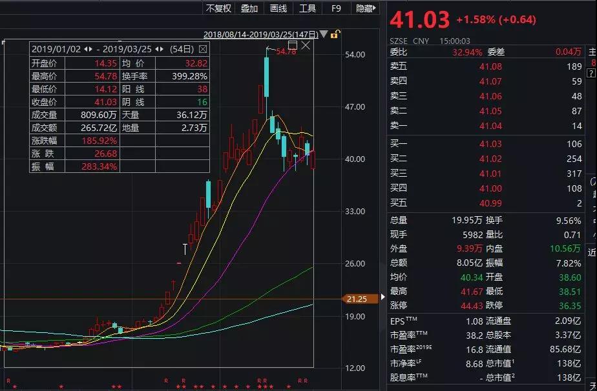
Task: Open the 工具 tools menu
Action: [308, 8]
